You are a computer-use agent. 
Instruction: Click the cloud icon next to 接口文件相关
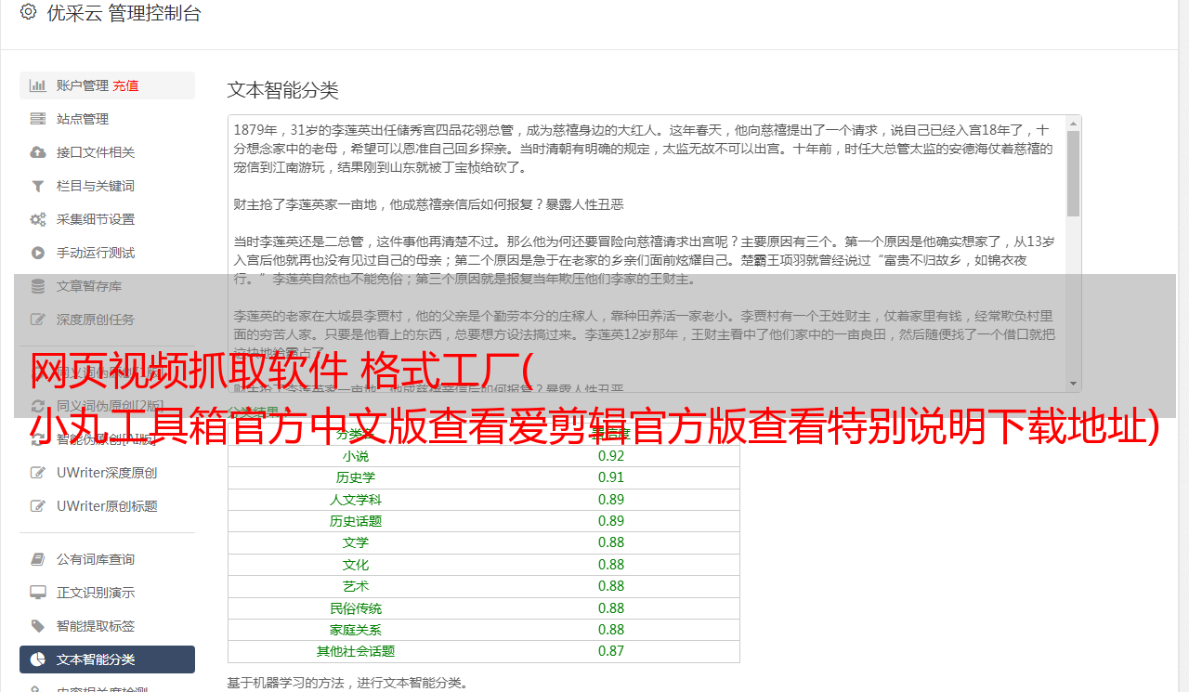coord(38,152)
